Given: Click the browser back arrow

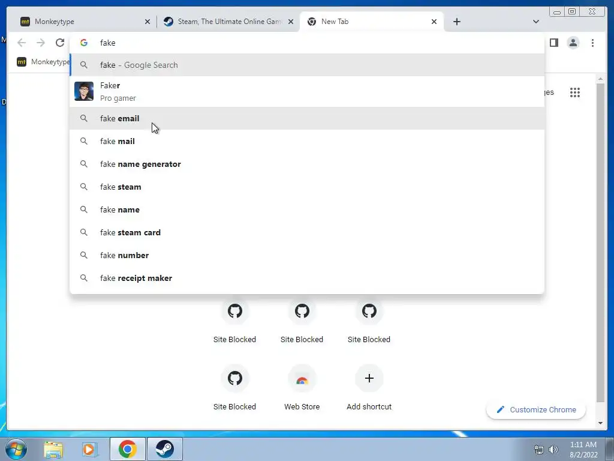Looking at the screenshot, I should point(22,43).
